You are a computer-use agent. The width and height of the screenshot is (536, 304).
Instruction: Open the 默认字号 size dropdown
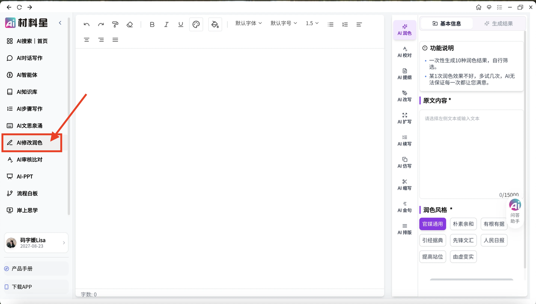tap(284, 23)
